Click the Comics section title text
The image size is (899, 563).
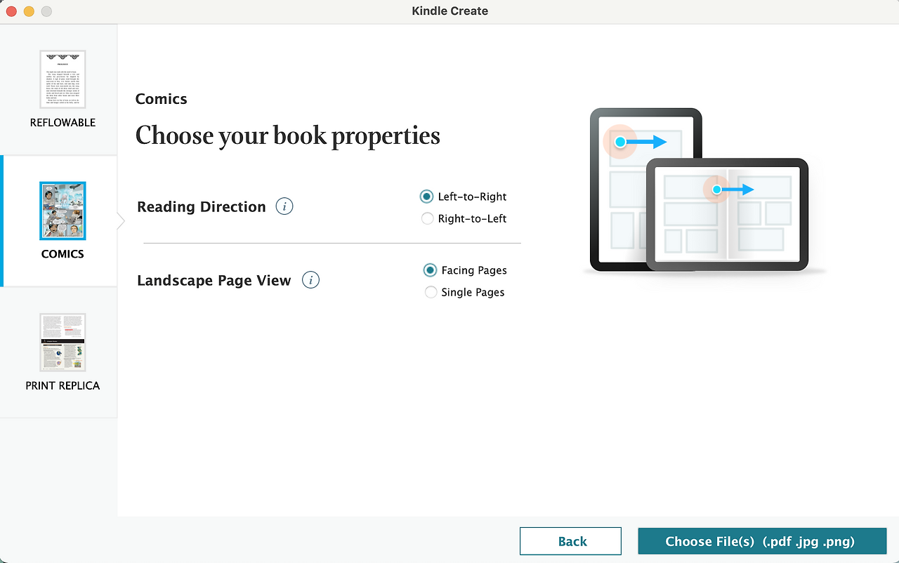(162, 99)
